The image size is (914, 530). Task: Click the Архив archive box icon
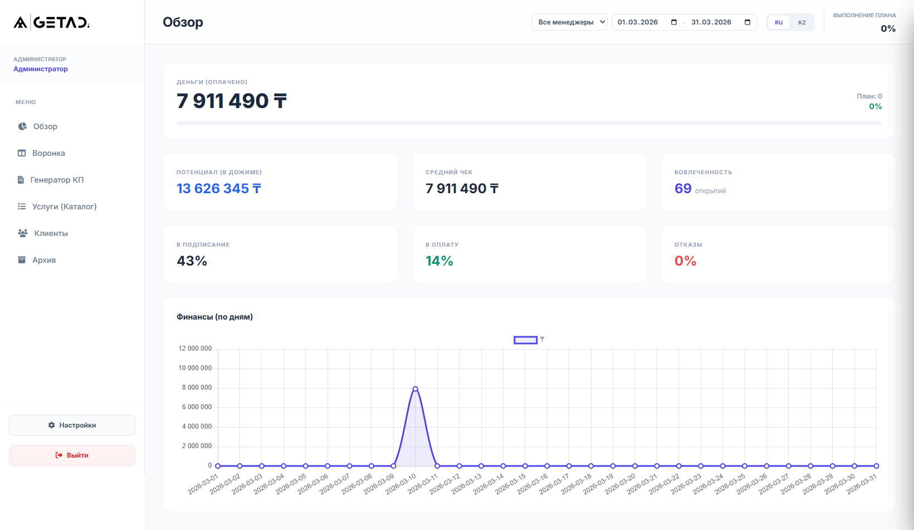(22, 259)
